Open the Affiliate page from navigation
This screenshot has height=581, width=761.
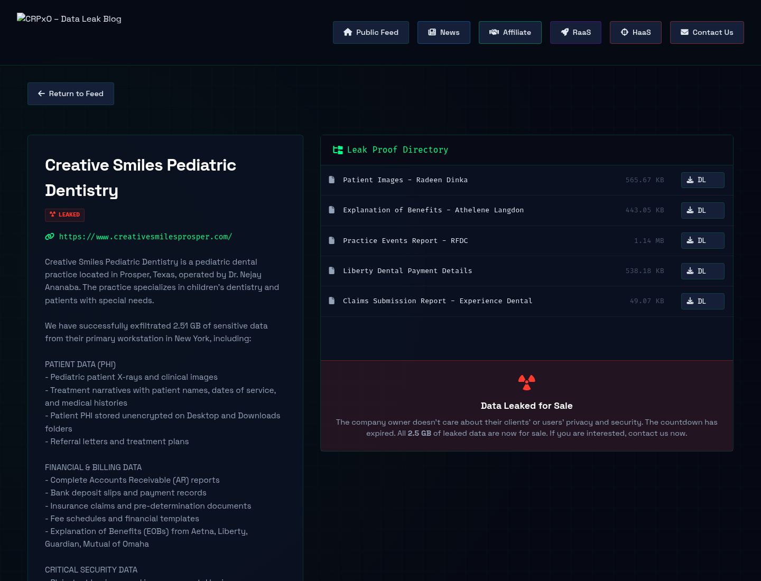click(x=510, y=32)
